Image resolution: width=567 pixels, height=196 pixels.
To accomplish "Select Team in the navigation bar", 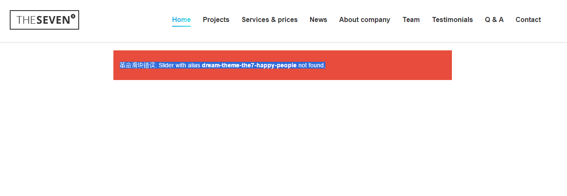I will tap(411, 19).
